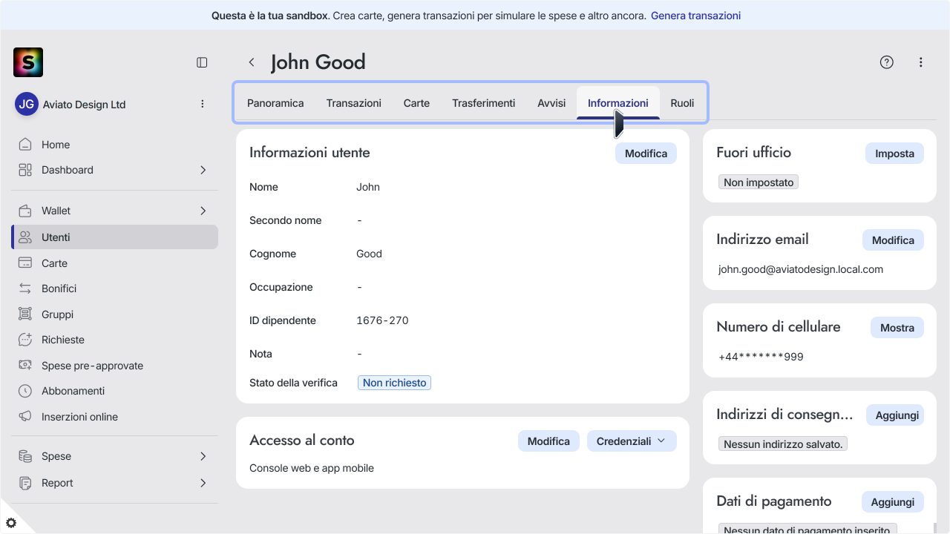This screenshot has height=534, width=950.
Task: Click the Wallet icon in sidebar
Action: pos(25,211)
